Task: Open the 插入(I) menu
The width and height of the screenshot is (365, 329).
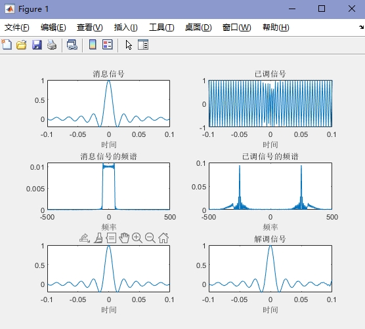Action: coord(125,28)
